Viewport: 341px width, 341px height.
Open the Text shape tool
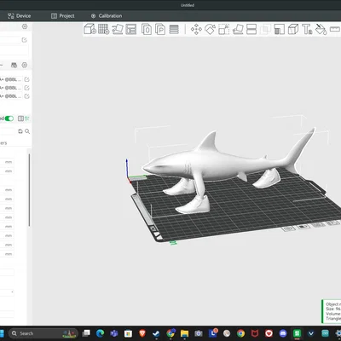coord(307,29)
